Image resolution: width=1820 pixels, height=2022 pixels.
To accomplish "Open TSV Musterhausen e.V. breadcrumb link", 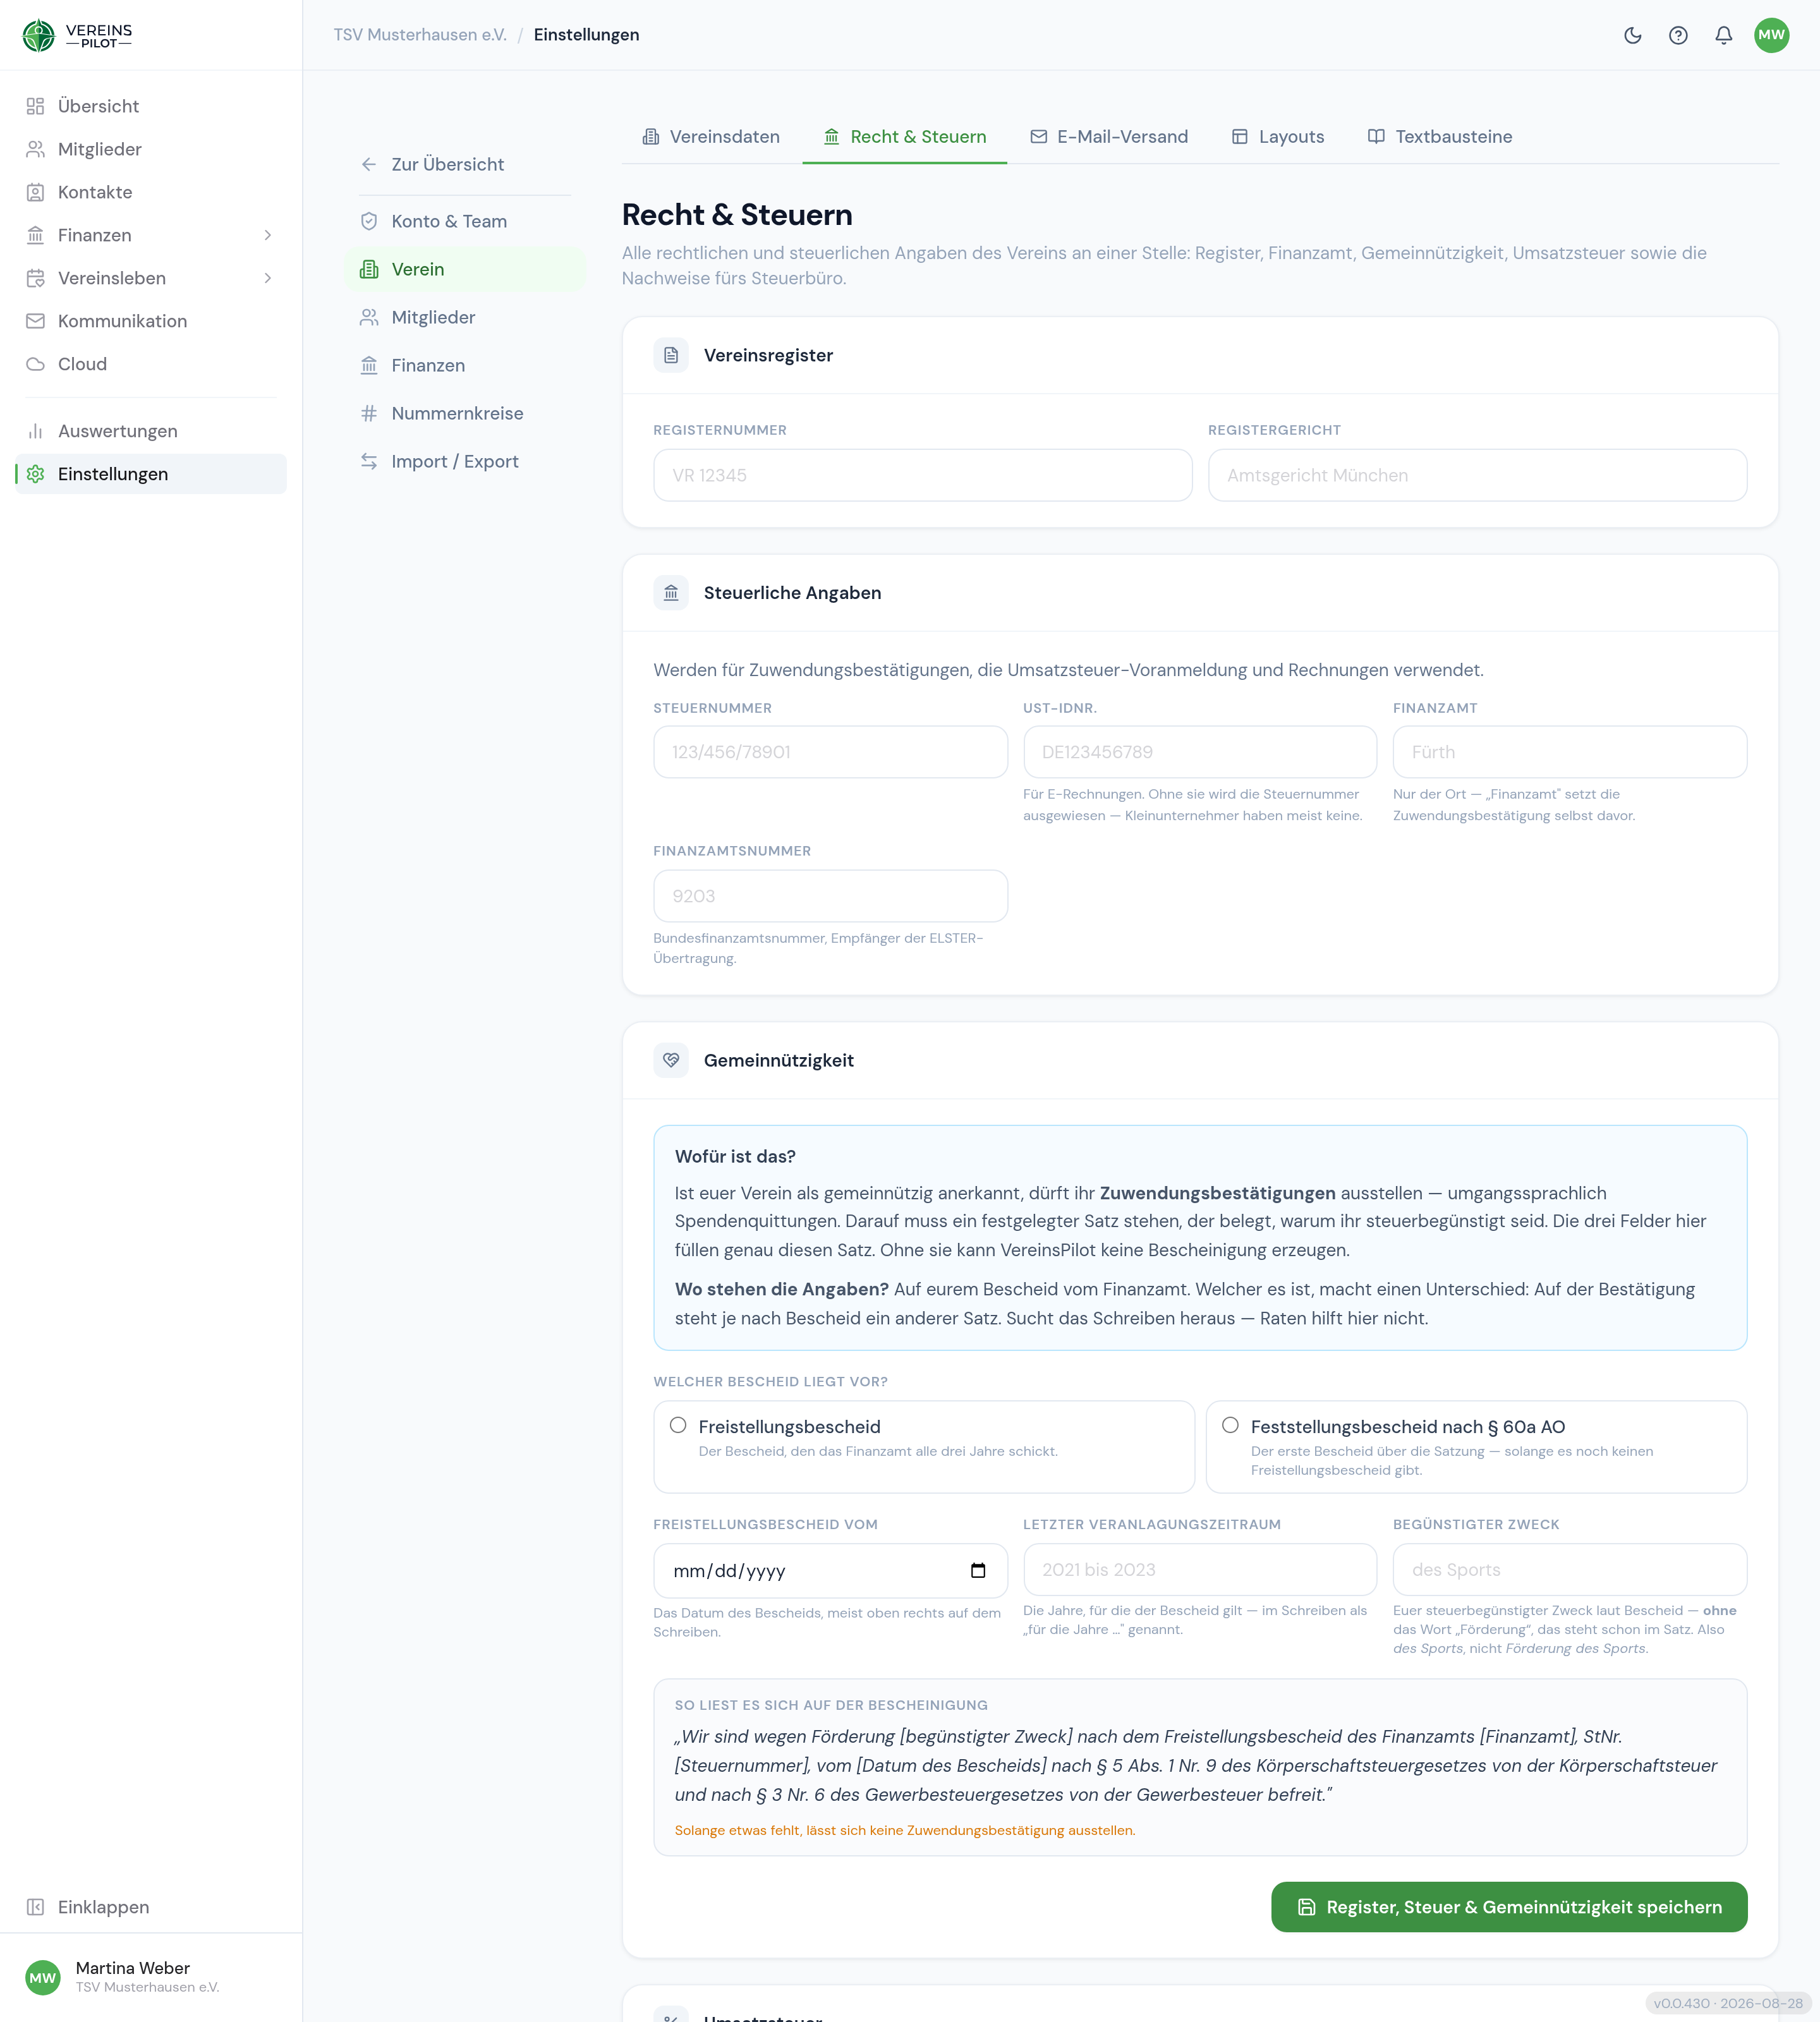I will (x=420, y=35).
